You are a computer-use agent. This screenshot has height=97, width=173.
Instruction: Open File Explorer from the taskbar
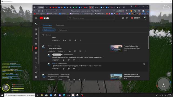pos(42,95)
